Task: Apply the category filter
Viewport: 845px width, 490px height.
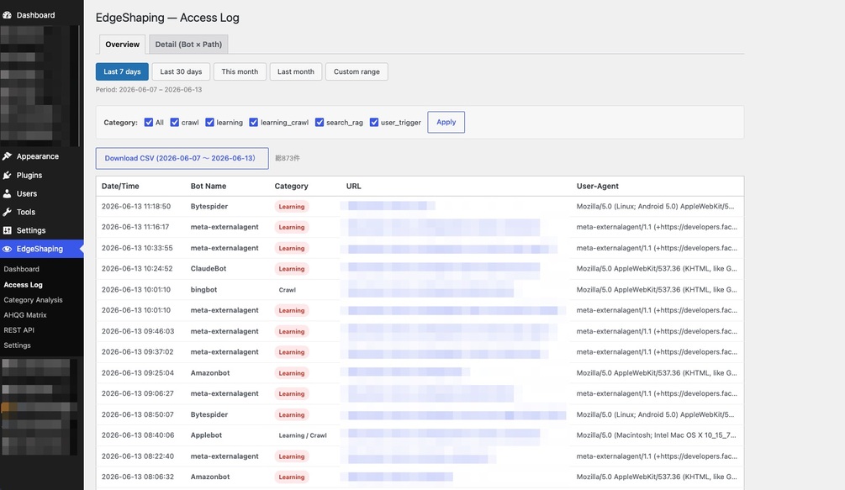Action: [446, 122]
